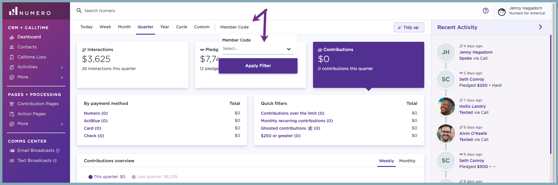Open Email Broadcasts in Comms Center
The width and height of the screenshot is (558, 185).
click(x=36, y=150)
